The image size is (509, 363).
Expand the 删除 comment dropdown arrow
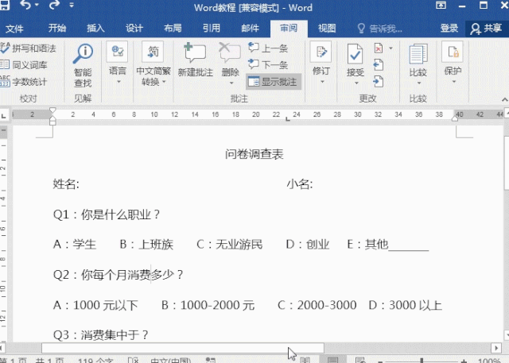[x=231, y=83]
